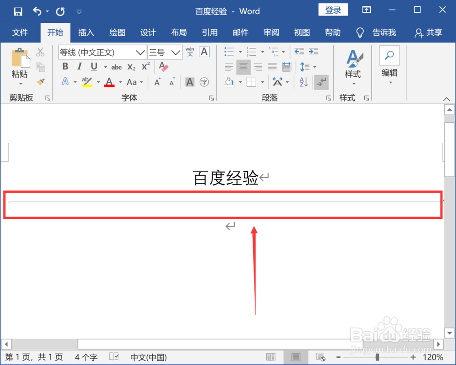456x365 pixels.
Task: Switch to Read Mode view
Action: [x=271, y=357]
